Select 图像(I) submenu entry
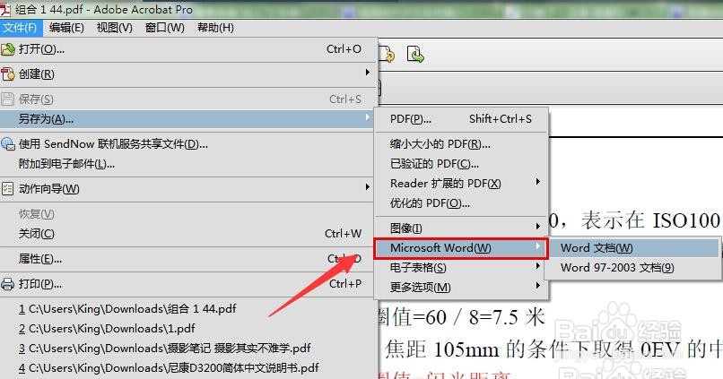 pyautogui.click(x=461, y=228)
